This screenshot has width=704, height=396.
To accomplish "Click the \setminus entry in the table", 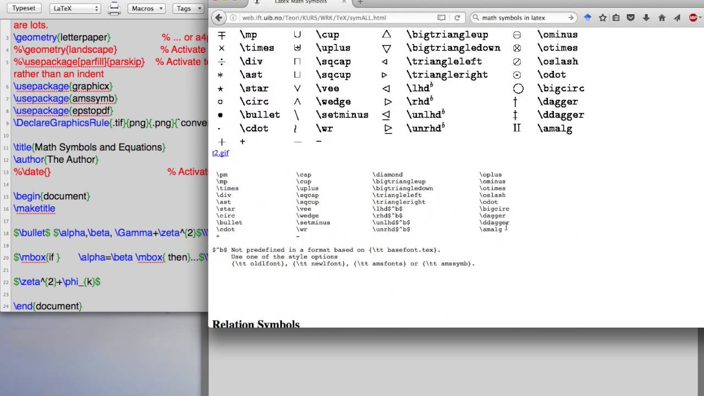I will 342,115.
